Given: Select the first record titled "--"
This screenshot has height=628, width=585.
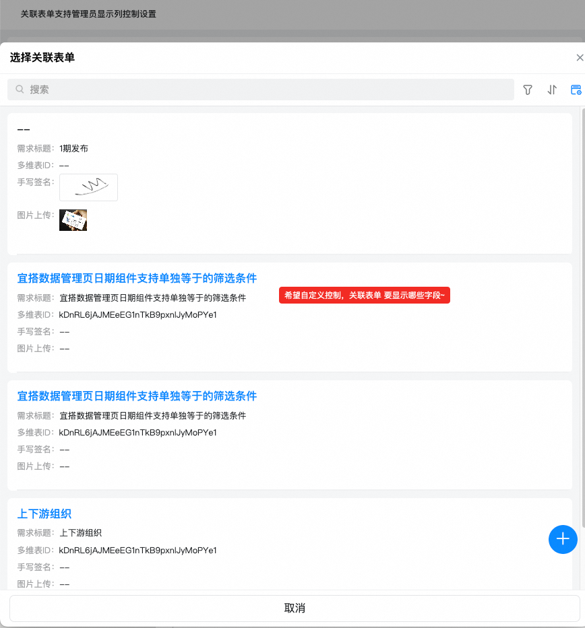Looking at the screenshot, I should [x=24, y=129].
